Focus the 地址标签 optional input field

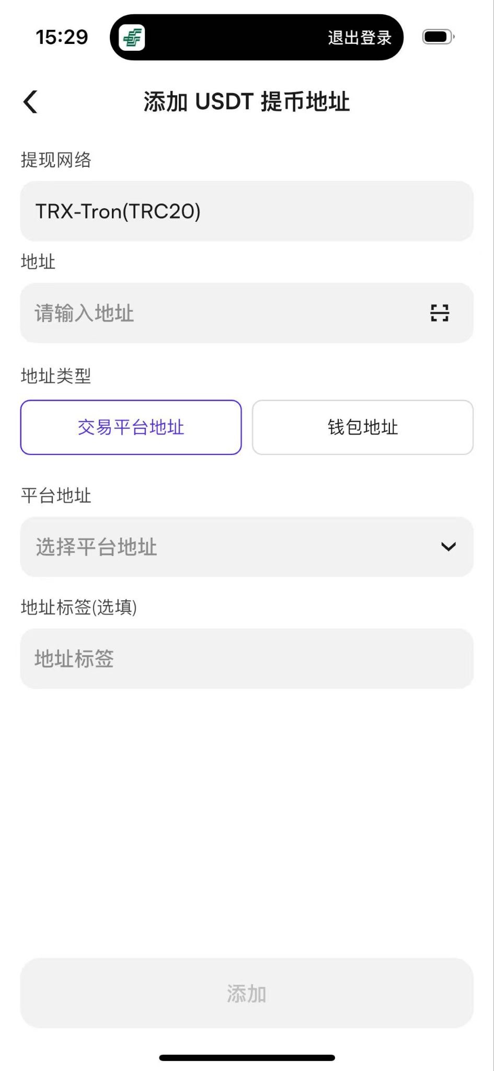point(247,659)
